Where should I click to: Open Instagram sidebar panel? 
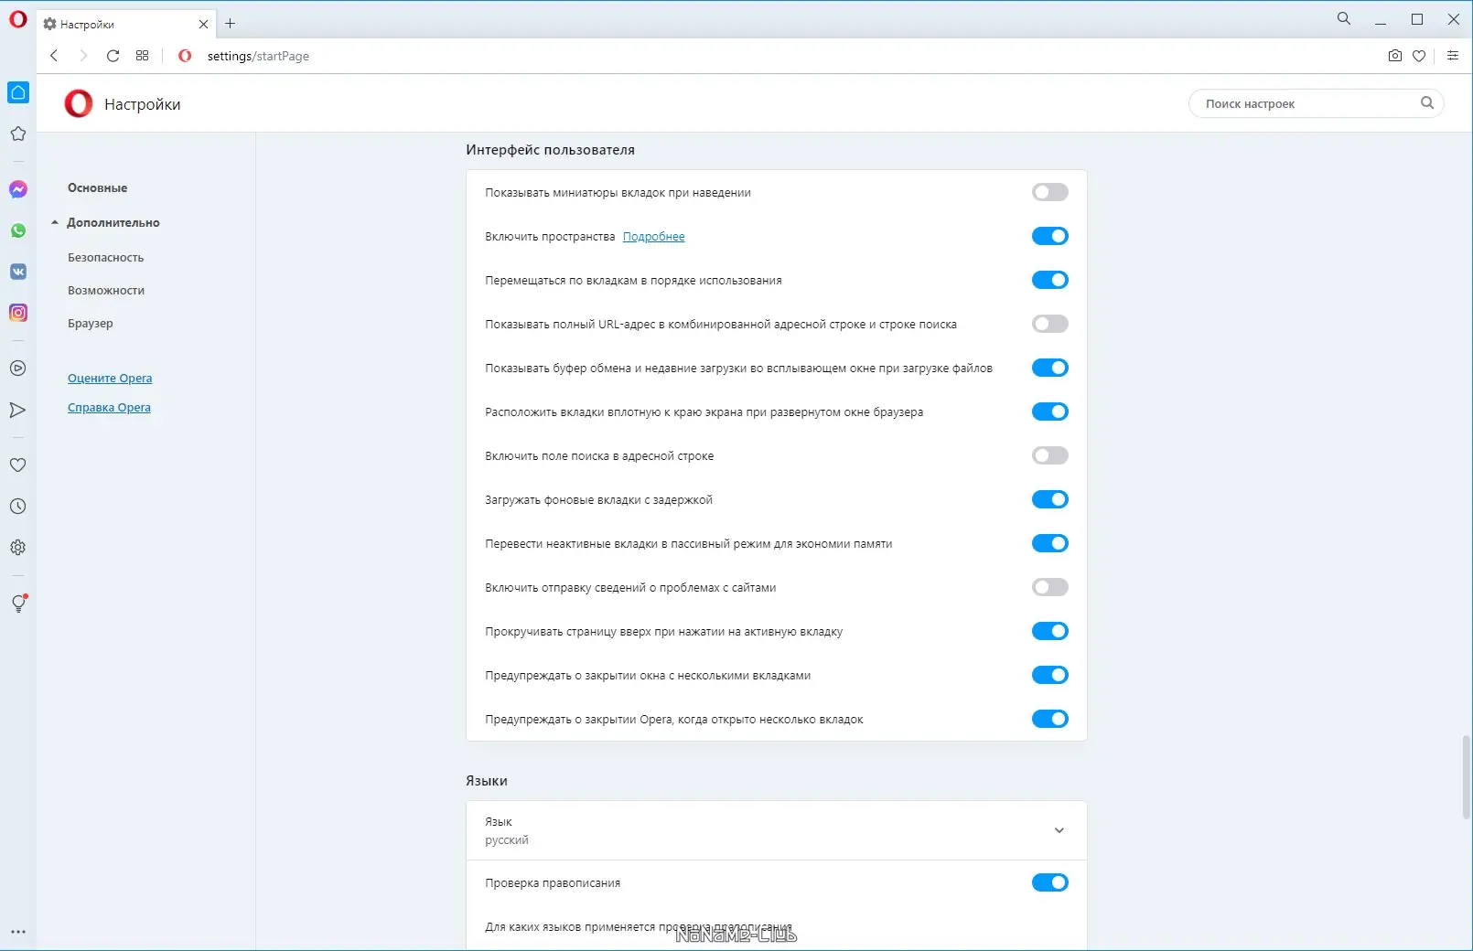[x=18, y=313]
